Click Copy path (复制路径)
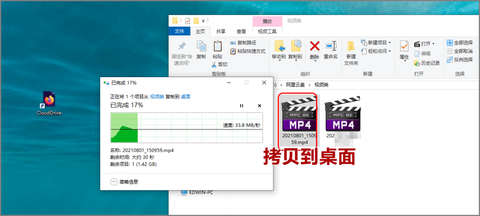This screenshot has width=480, height=216. click(243, 43)
